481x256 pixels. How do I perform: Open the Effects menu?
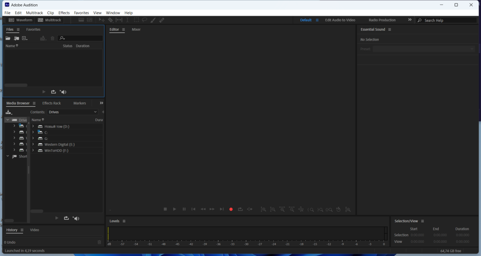(64, 12)
